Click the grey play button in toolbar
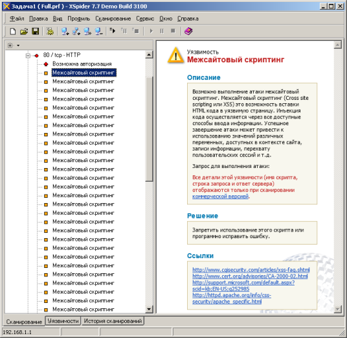 (151, 31)
